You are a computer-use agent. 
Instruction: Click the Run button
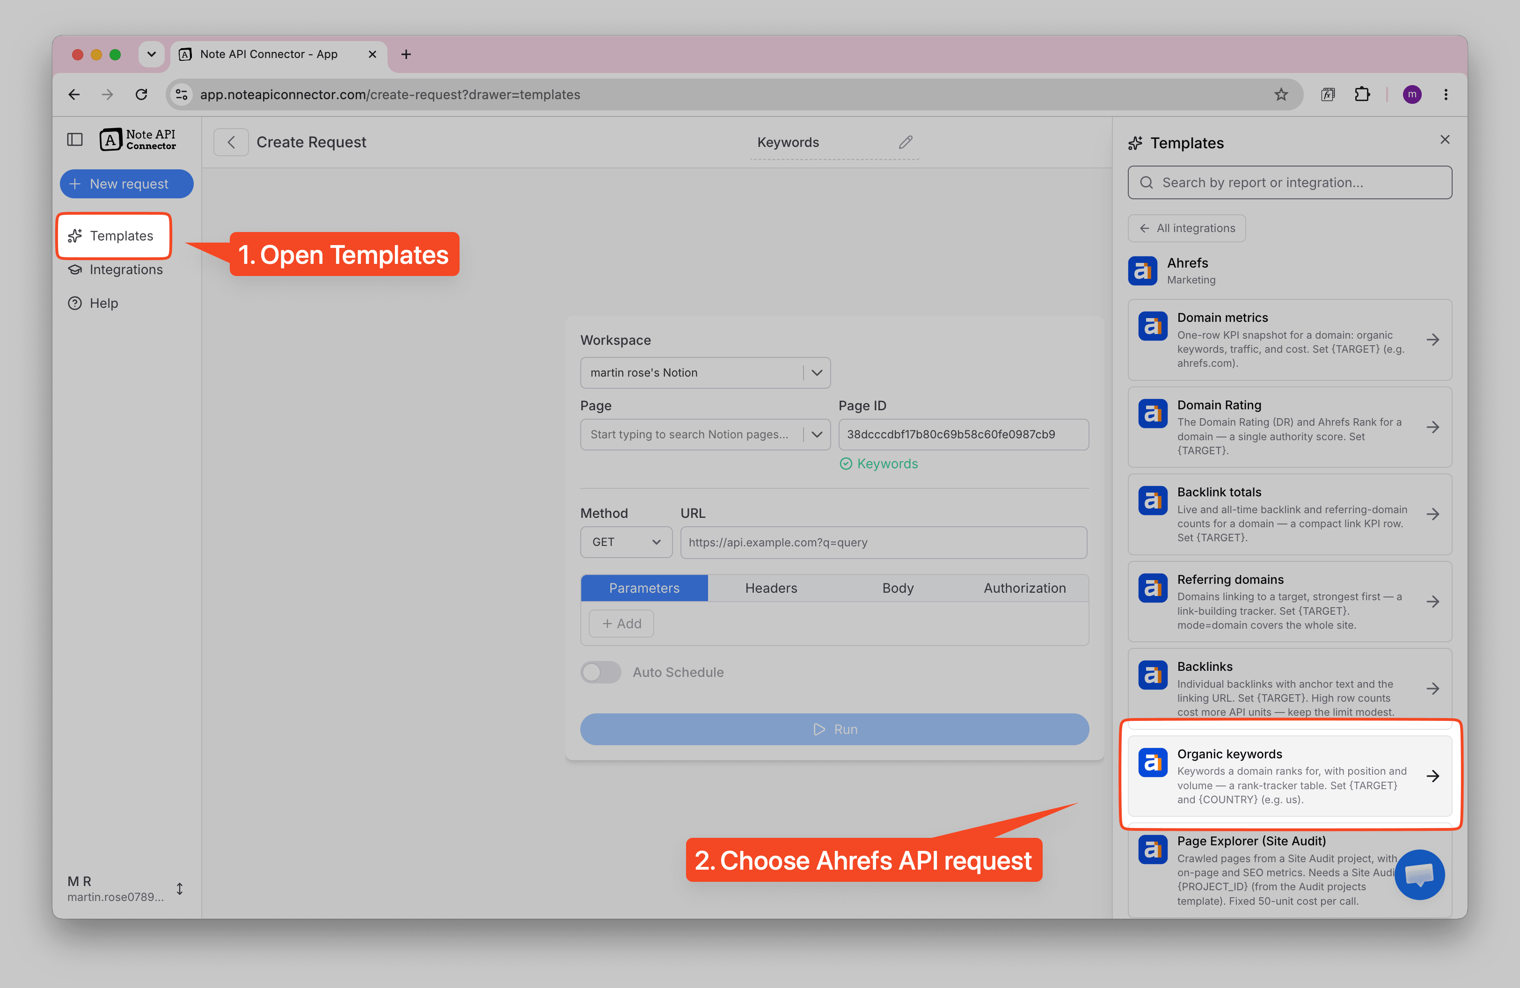[834, 729]
